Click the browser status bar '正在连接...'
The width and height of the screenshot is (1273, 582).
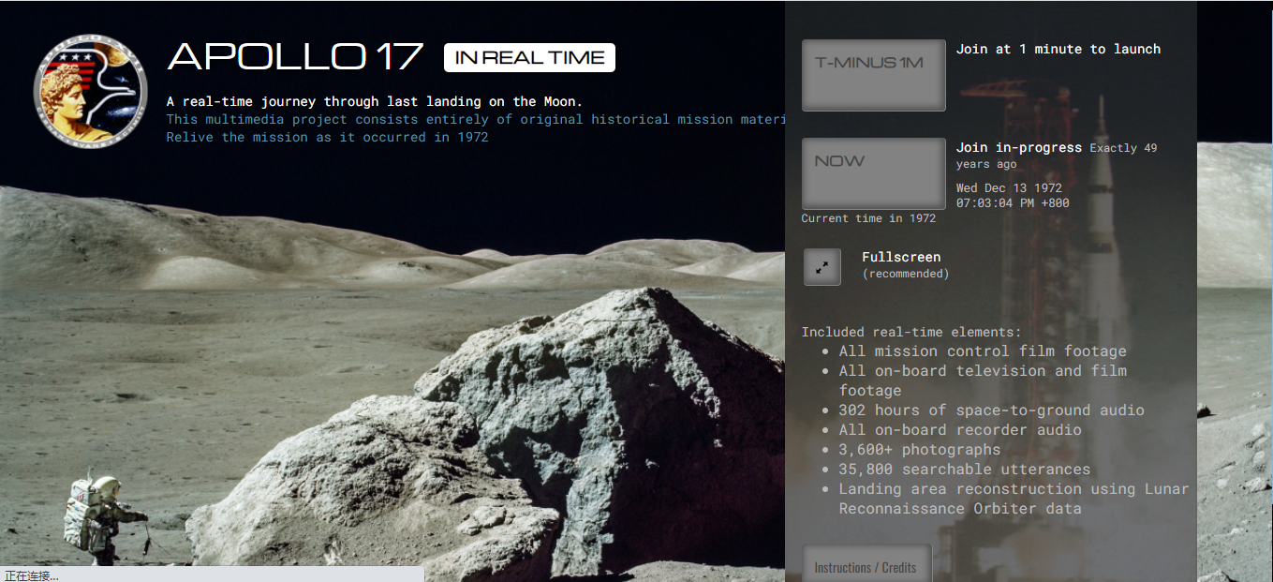pyautogui.click(x=212, y=575)
